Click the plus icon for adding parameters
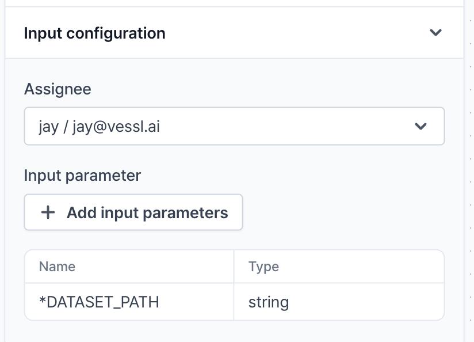 click(48, 212)
